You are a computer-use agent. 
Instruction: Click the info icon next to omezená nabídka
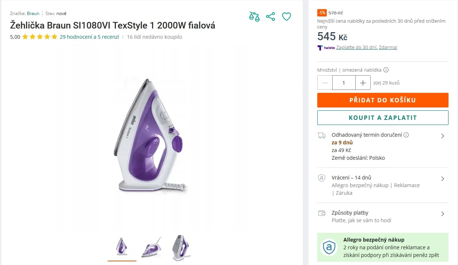(x=386, y=70)
